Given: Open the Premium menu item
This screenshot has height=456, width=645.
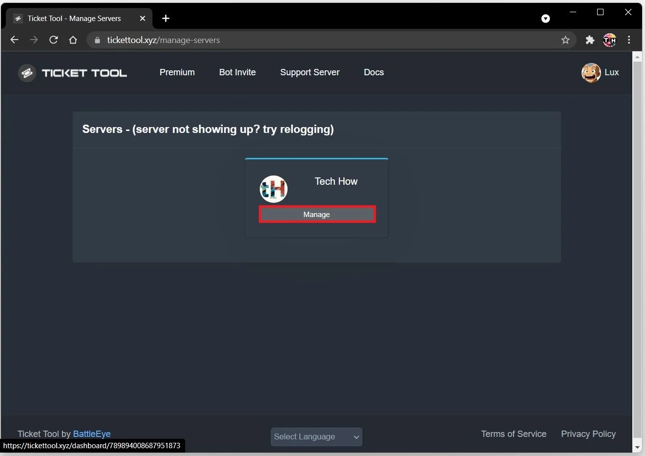Looking at the screenshot, I should [177, 72].
